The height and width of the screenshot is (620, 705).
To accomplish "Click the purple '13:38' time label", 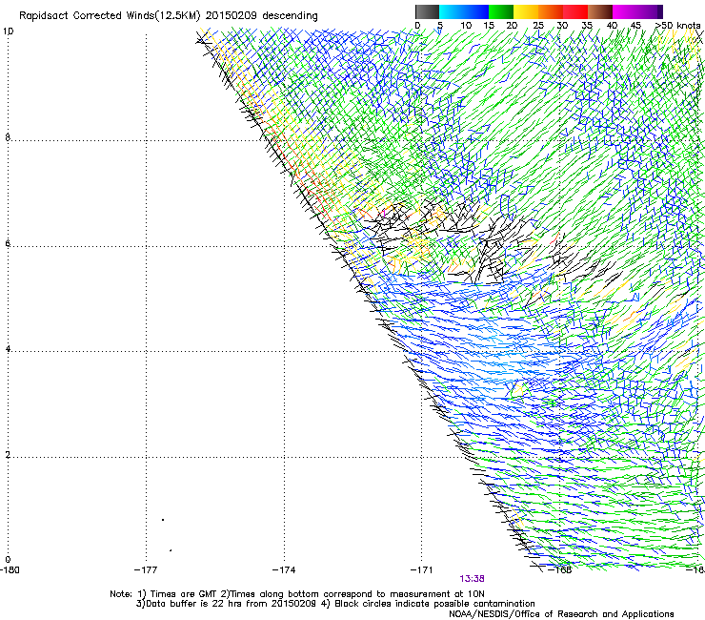I will coord(472,579).
